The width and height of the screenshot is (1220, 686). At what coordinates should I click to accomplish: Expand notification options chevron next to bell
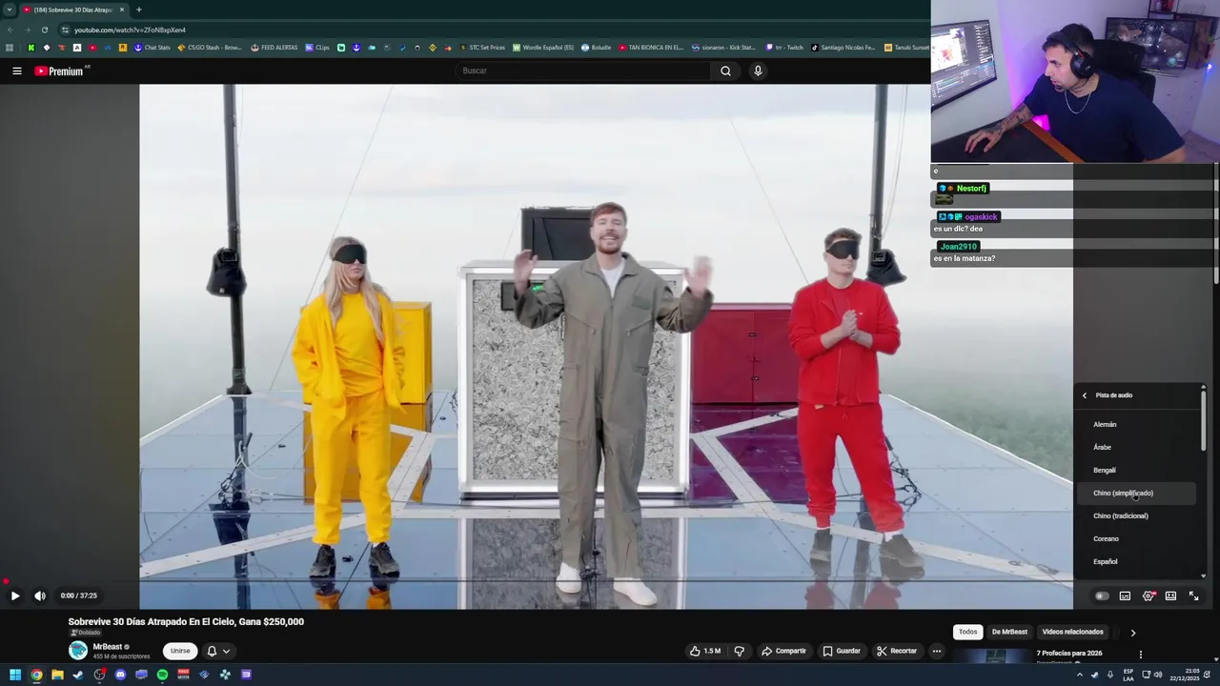point(226,651)
